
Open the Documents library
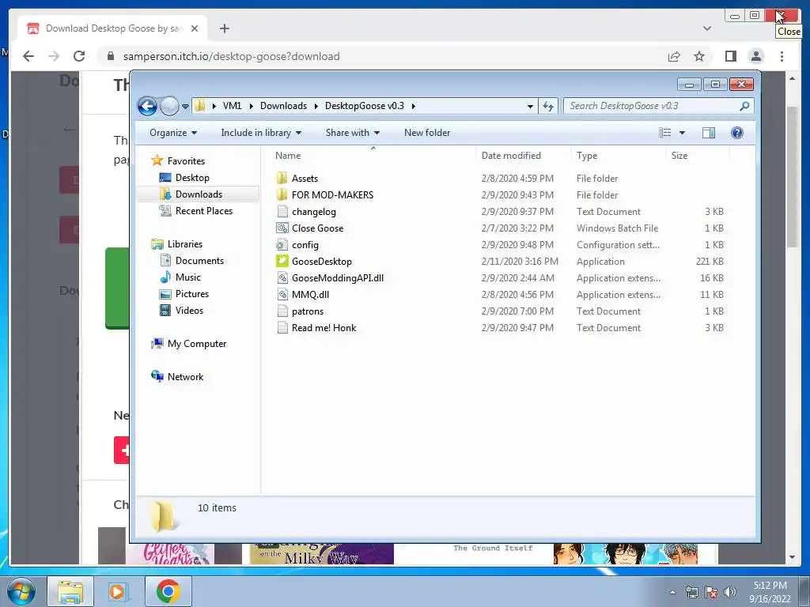[x=199, y=261]
